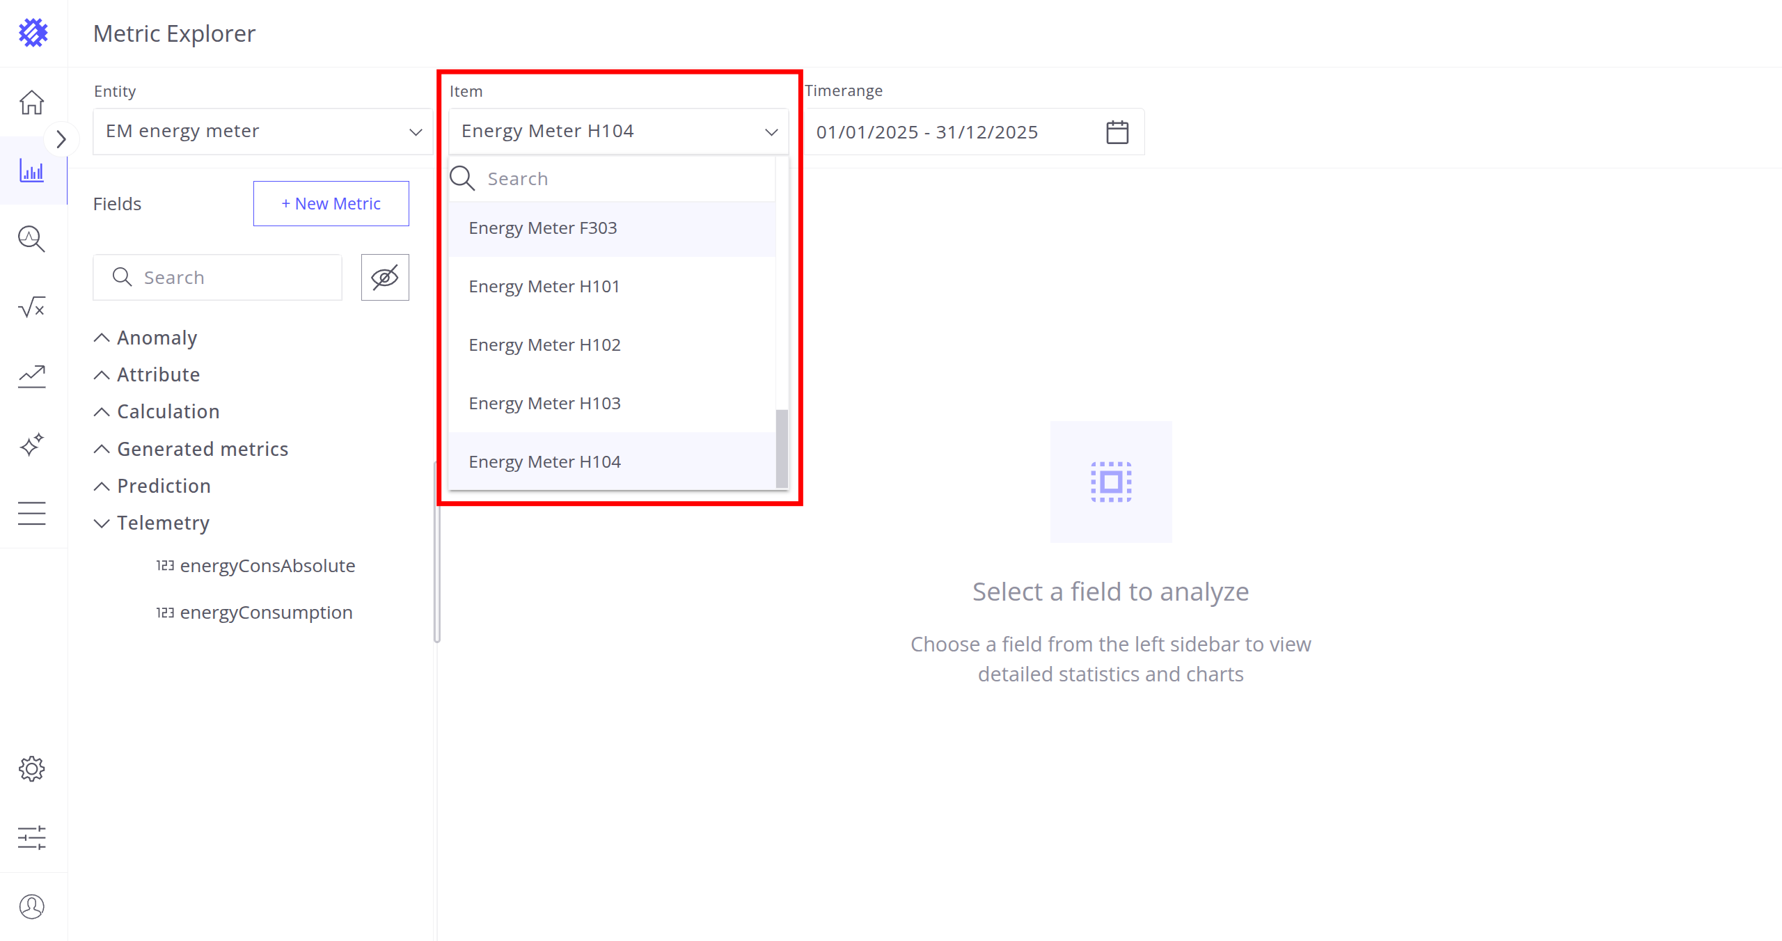Open the Timerange calendar picker
The width and height of the screenshot is (1782, 941).
pos(1117,132)
